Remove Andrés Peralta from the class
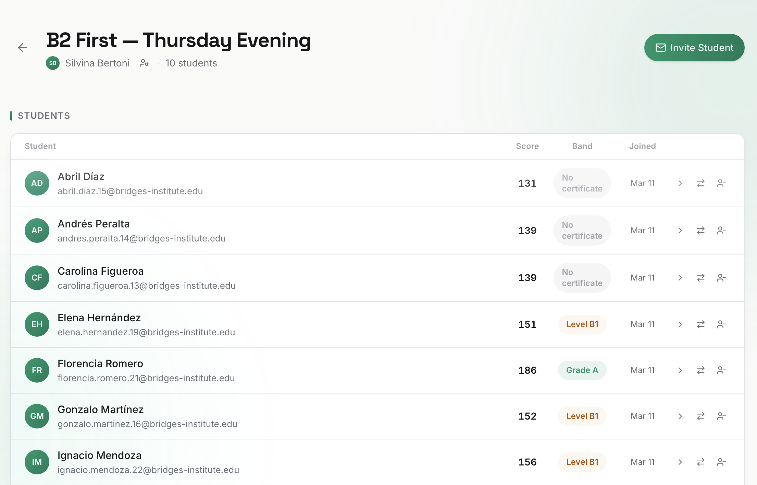 (721, 231)
